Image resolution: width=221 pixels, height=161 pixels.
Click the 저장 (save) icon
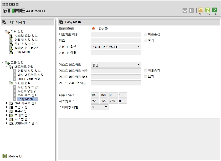tap(208, 10)
